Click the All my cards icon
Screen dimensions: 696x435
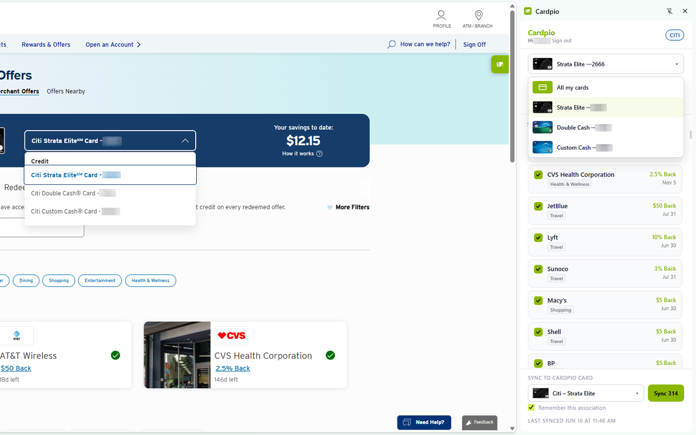coord(543,88)
